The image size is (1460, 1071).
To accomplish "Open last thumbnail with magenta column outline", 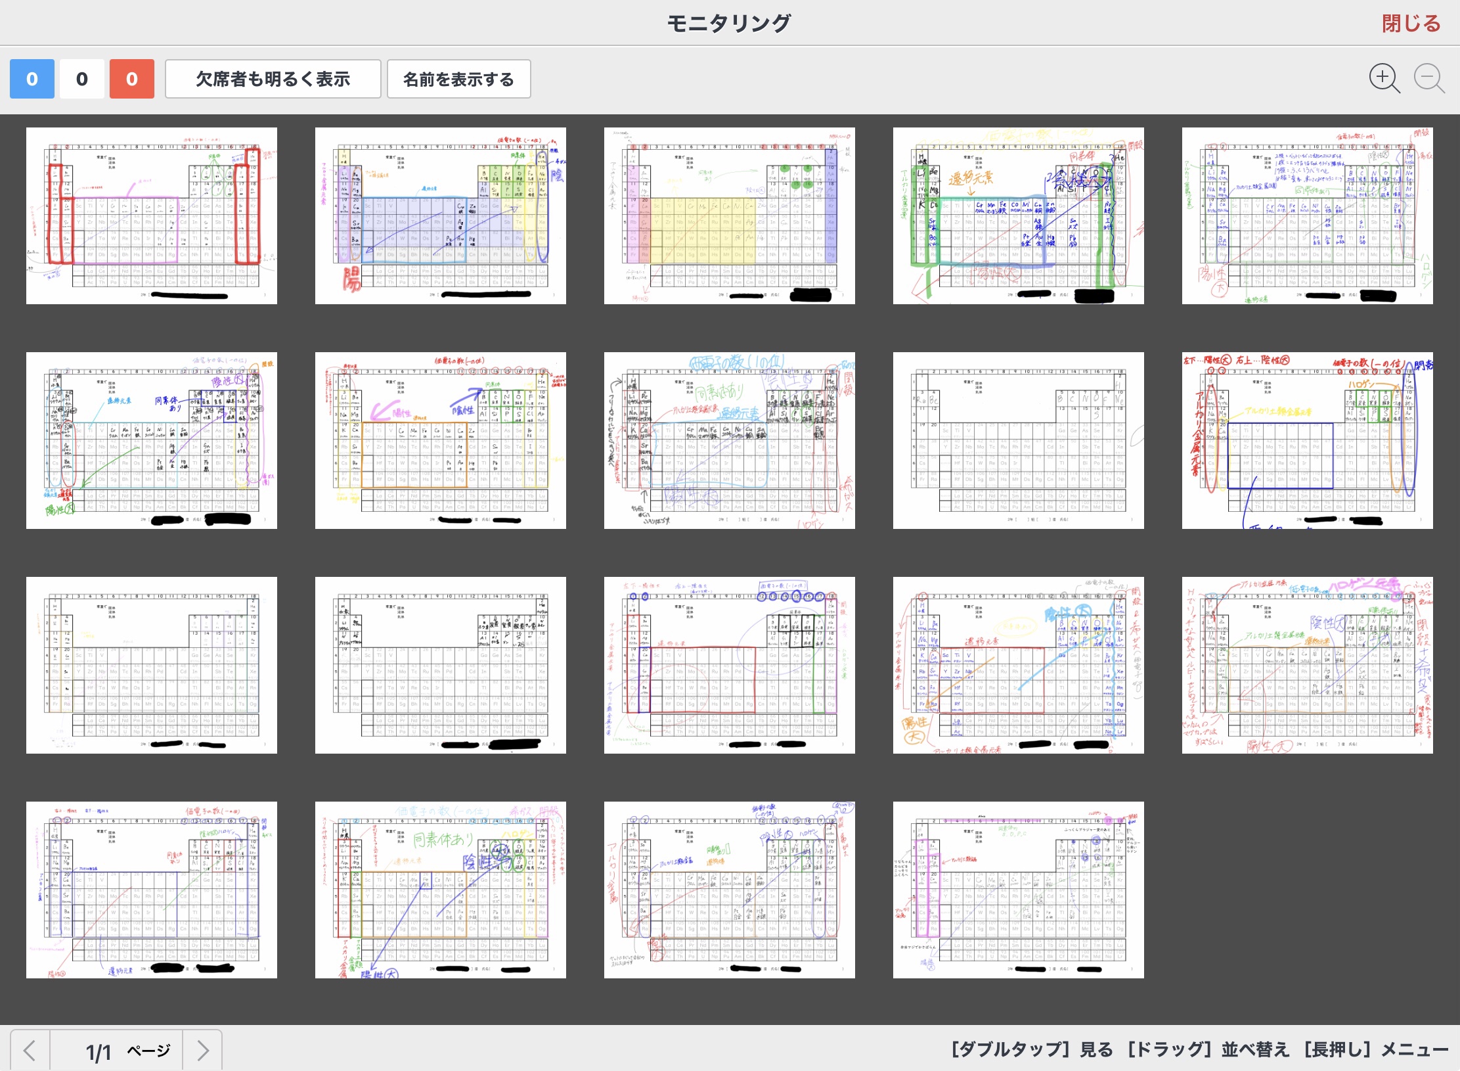I will click(x=1018, y=890).
